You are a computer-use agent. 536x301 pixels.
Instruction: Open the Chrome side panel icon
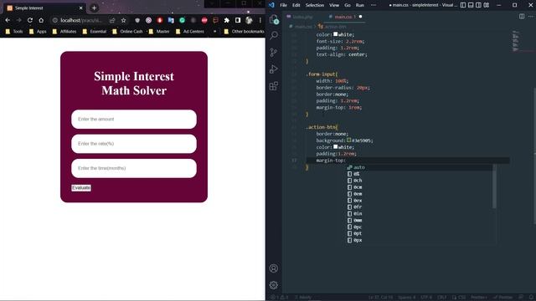tap(238, 20)
